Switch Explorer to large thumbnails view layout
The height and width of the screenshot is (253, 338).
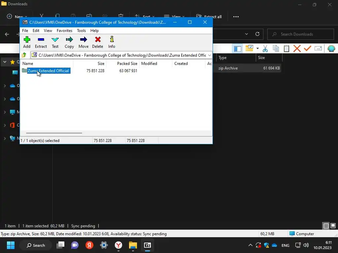[333, 226]
